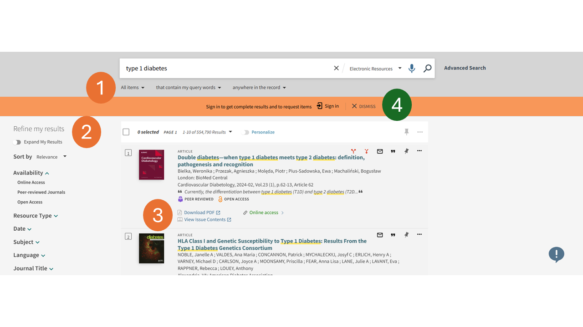
Task: Open the Electronic Resources scope dropdown
Action: coord(375,69)
